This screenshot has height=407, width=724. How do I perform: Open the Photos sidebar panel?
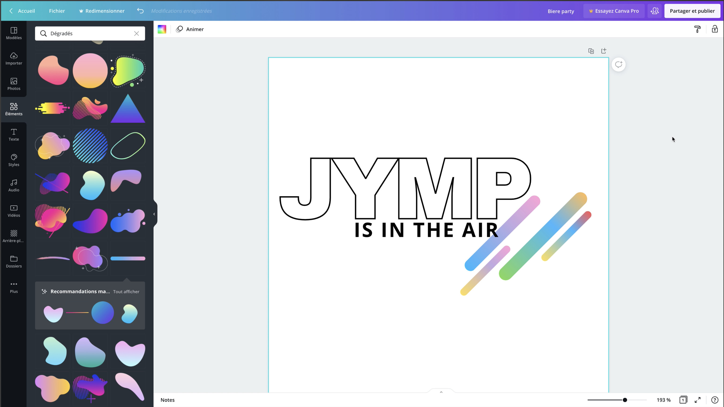14,84
